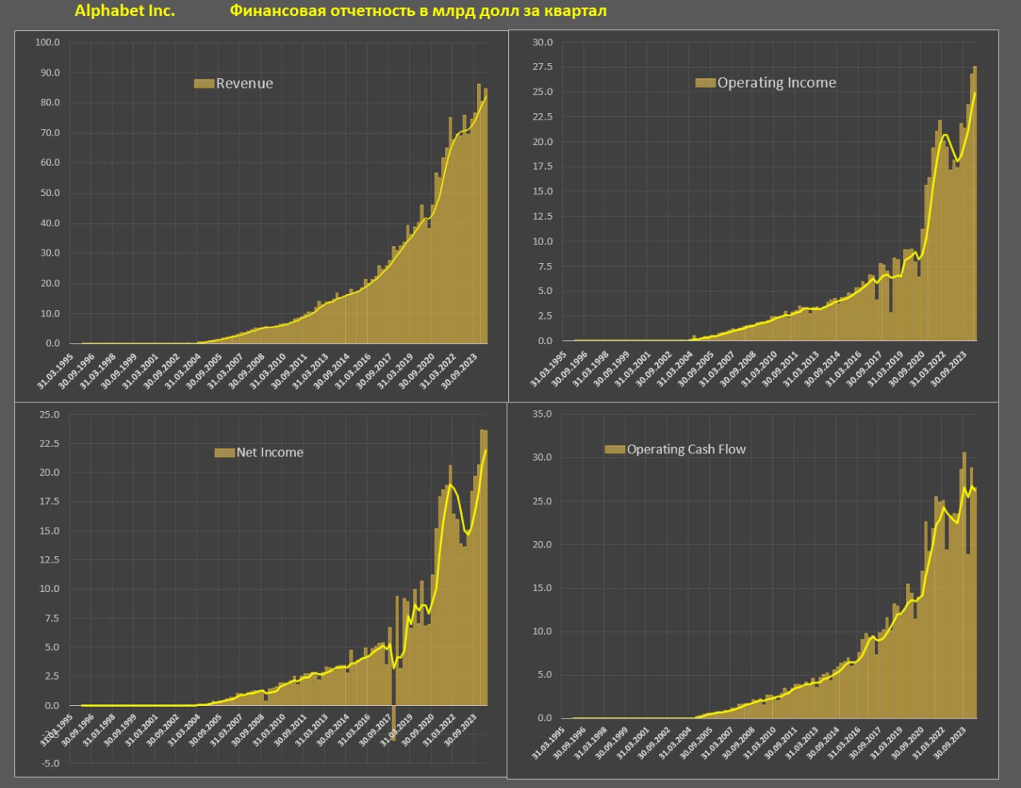Click the -5.0 y-axis label on Net Income chart
The height and width of the screenshot is (788, 1021).
(x=50, y=763)
